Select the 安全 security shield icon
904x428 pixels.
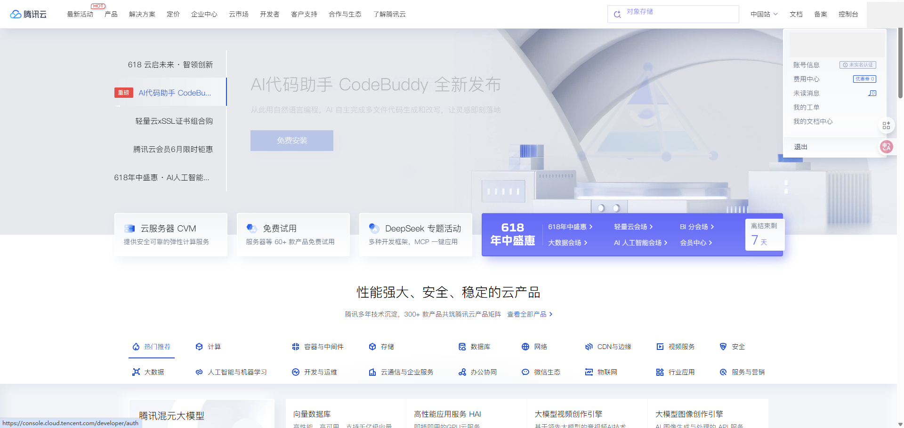click(x=723, y=347)
